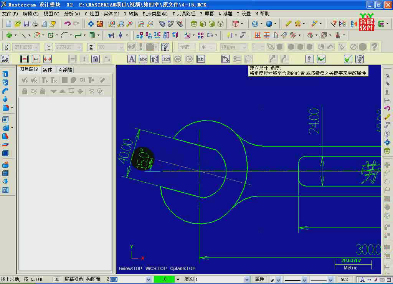Switch to the 实体 tab in the manager panel
The width and height of the screenshot is (393, 284).
(x=47, y=70)
